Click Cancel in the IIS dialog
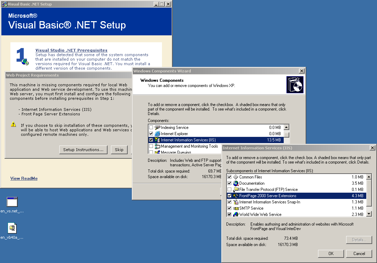The height and width of the screenshot is (263, 377). (x=359, y=254)
